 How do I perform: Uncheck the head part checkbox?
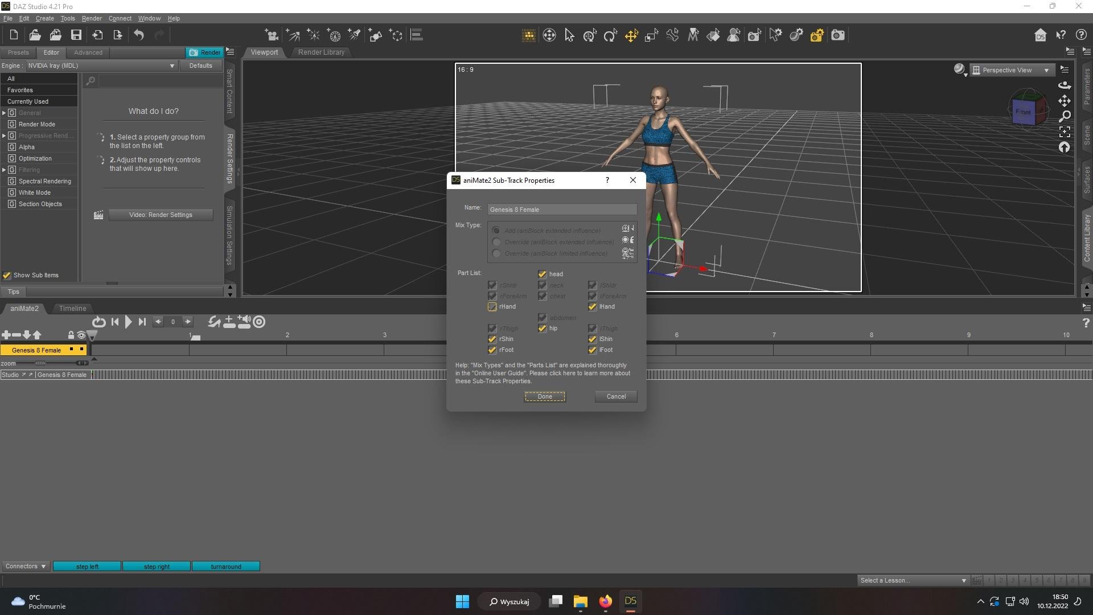(543, 274)
